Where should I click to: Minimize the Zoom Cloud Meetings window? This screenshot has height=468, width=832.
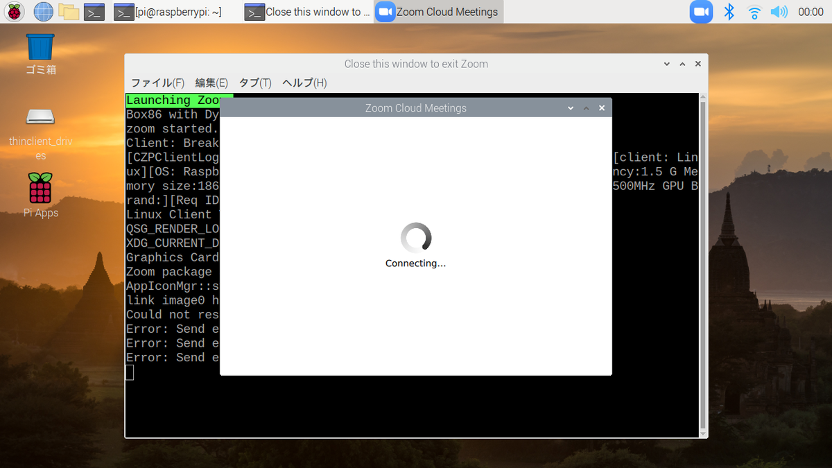pos(571,108)
